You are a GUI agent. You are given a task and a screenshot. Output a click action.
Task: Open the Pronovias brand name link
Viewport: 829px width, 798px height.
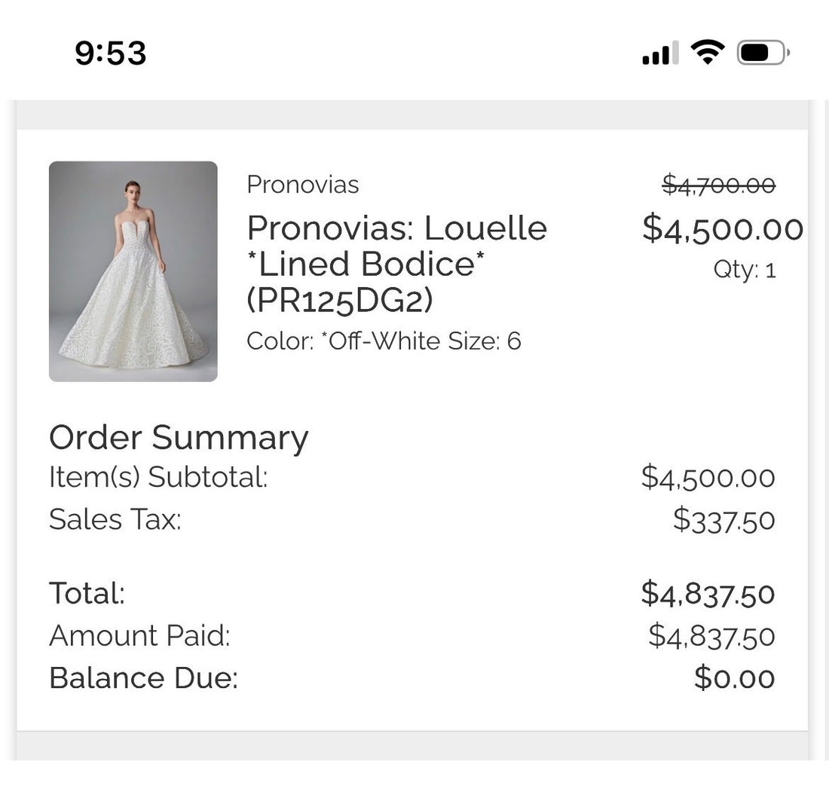click(302, 185)
